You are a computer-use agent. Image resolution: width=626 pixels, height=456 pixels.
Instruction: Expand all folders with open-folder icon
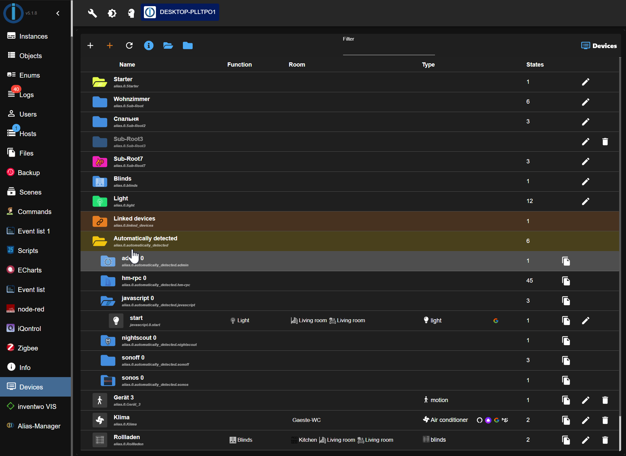coord(168,45)
